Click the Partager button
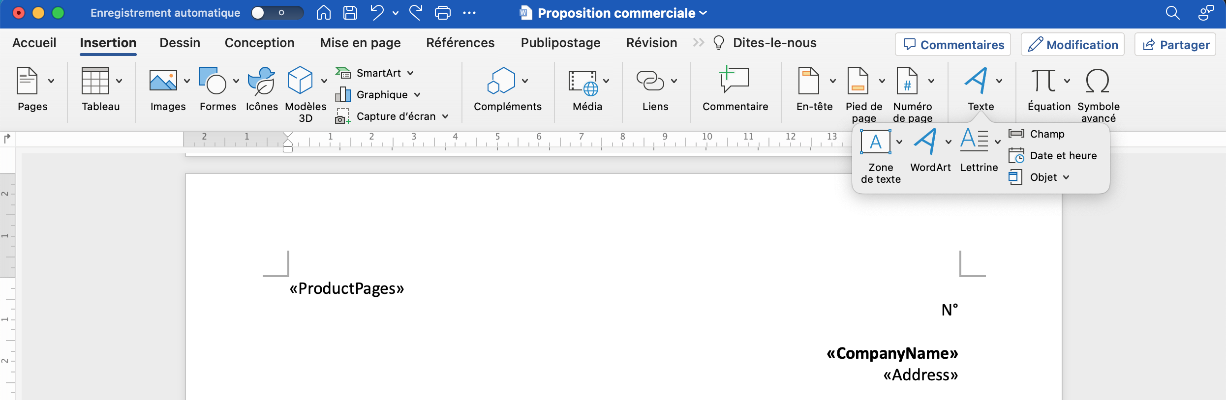This screenshot has height=400, width=1226. point(1175,45)
